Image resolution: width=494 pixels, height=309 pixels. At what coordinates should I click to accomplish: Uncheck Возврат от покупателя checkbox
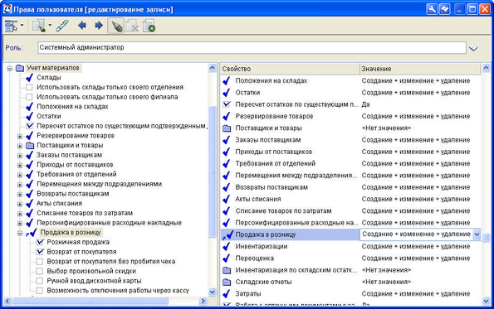pyautogui.click(x=40, y=252)
